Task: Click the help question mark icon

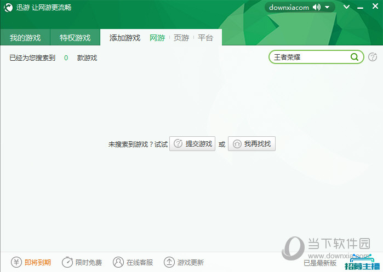Action: point(373,57)
